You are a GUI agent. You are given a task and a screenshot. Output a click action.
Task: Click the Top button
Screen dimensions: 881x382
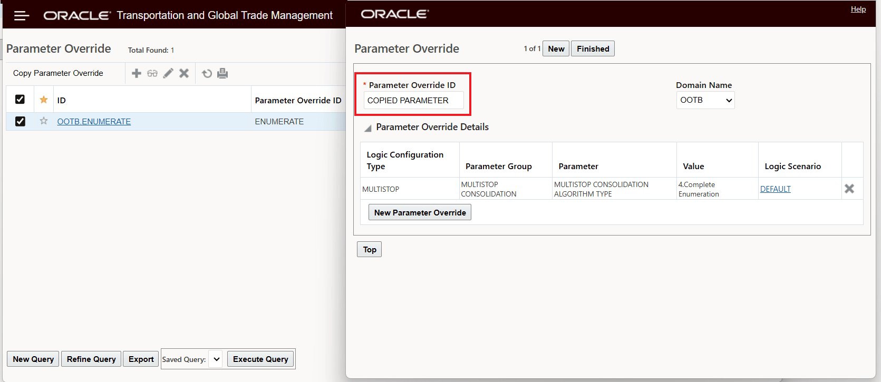tap(370, 249)
